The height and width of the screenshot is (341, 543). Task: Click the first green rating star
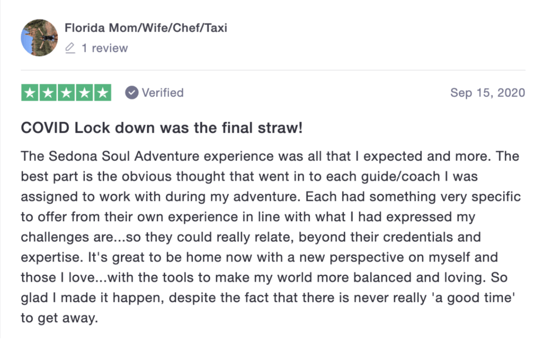click(30, 93)
